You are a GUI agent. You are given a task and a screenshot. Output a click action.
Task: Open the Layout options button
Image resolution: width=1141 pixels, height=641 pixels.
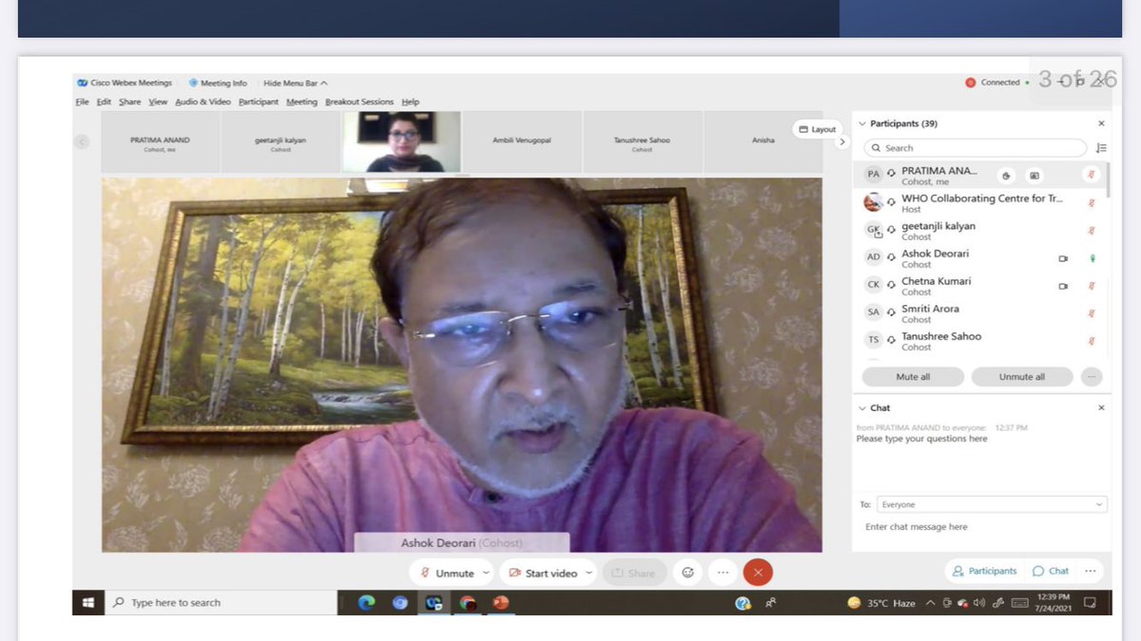(x=818, y=129)
